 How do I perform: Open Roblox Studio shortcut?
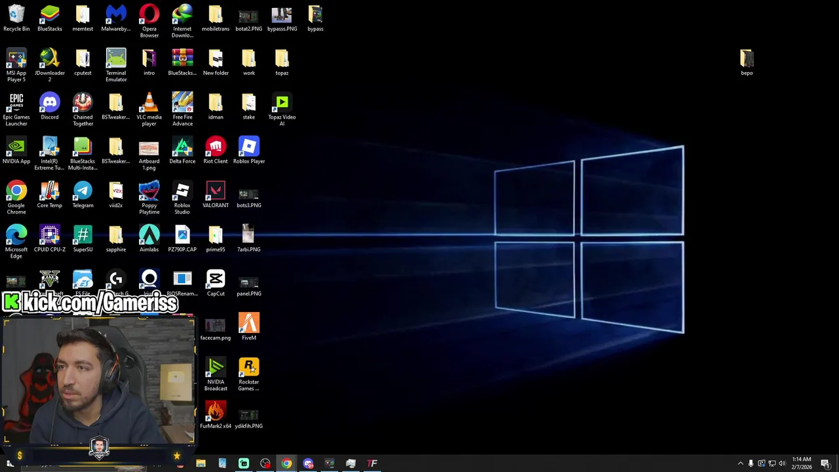point(182,197)
